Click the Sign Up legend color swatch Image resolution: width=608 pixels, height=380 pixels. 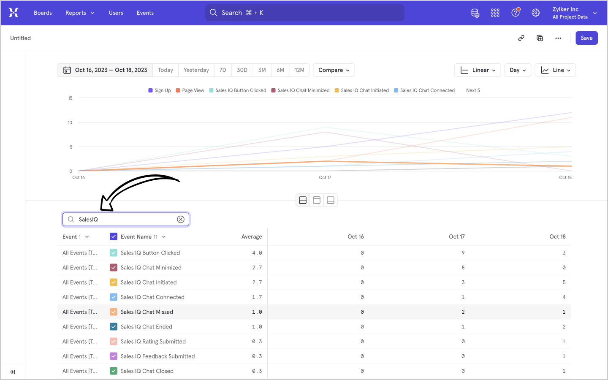151,90
